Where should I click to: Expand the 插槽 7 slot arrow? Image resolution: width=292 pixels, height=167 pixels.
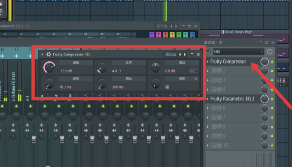pos(208,118)
